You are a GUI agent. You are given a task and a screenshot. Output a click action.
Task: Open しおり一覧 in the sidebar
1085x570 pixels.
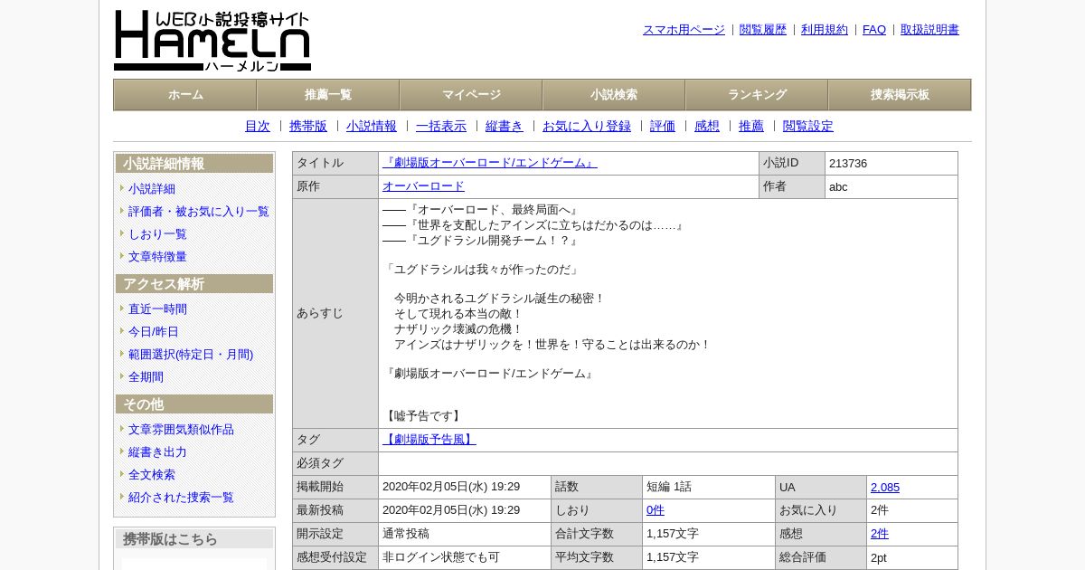pyautogui.click(x=157, y=234)
